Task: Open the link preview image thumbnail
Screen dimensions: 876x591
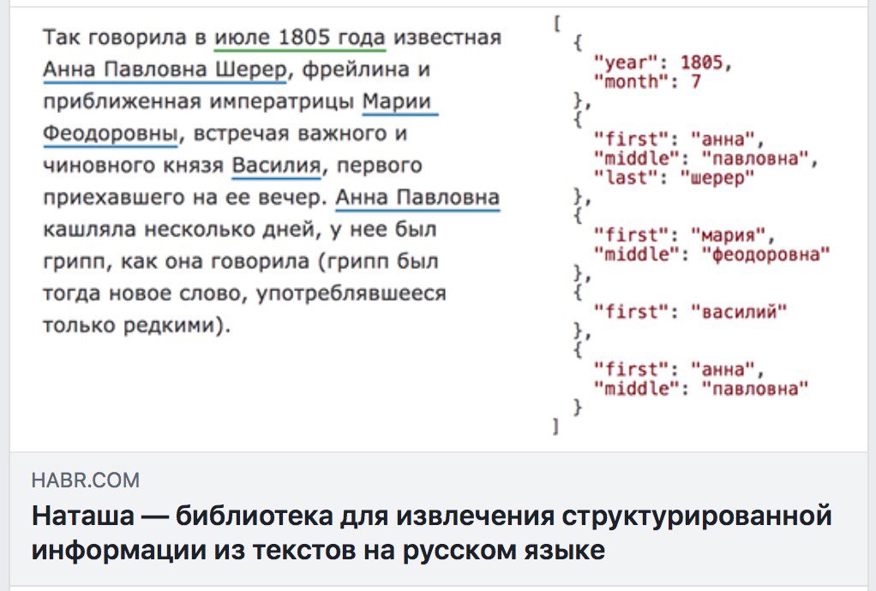Action: click(439, 230)
